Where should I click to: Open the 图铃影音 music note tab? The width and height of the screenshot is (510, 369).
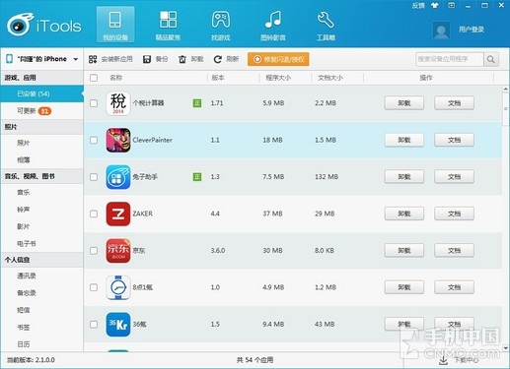(x=273, y=25)
